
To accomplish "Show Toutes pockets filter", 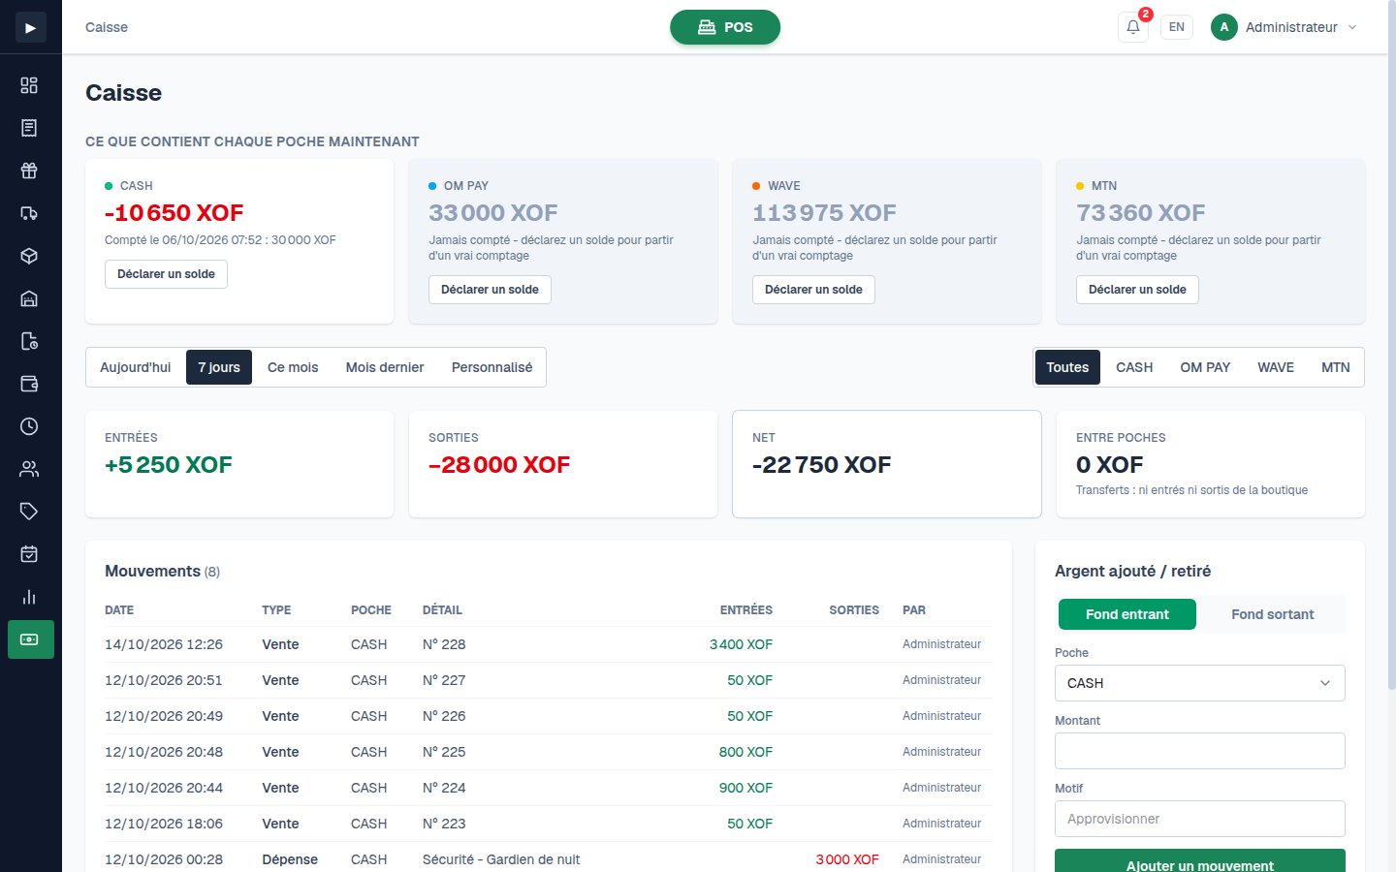I will click(x=1067, y=367).
